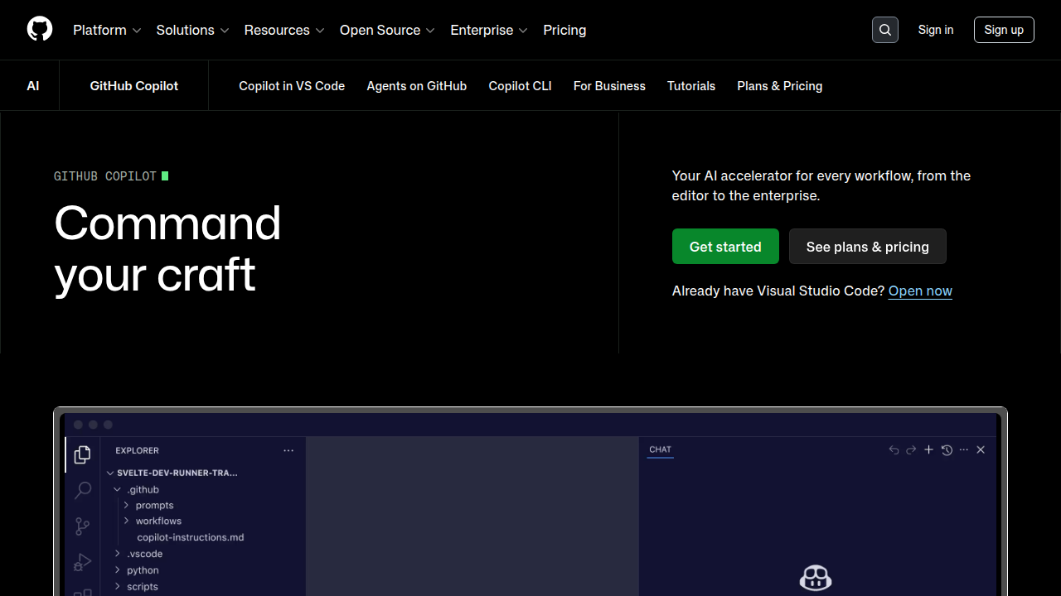Open the Source Control icon in activity bar
Image resolution: width=1061 pixels, height=596 pixels.
tap(83, 526)
